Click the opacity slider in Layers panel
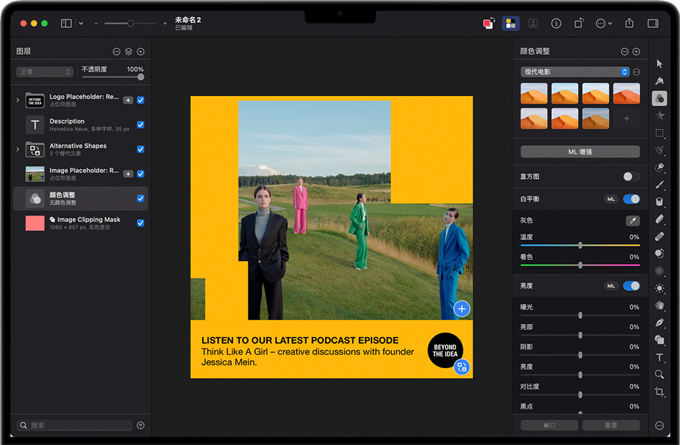 (112, 77)
